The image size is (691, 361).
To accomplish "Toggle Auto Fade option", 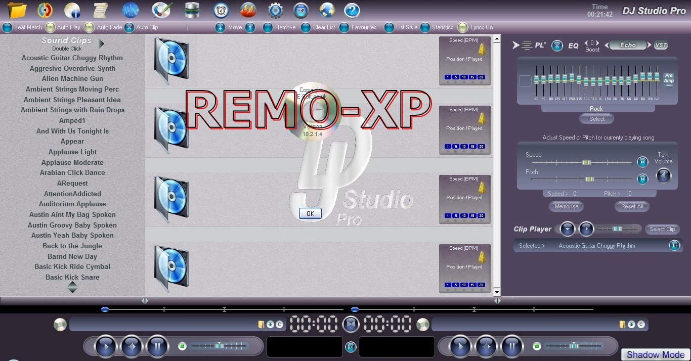I will (x=89, y=27).
